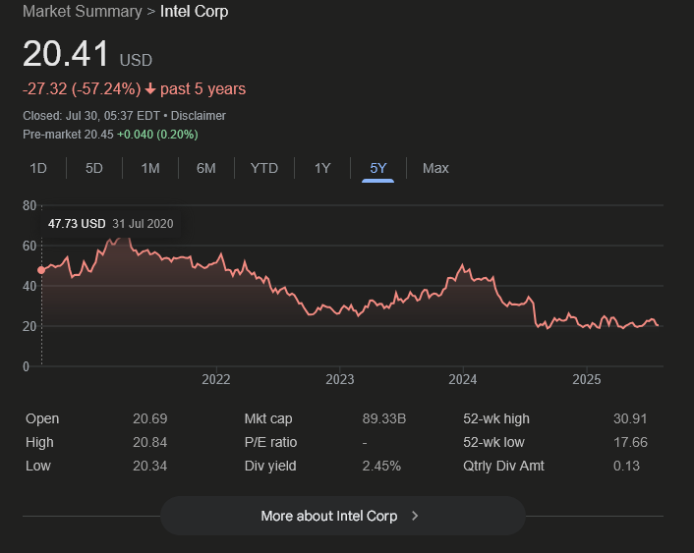694x553 pixels.
Task: Switch chart to 6M range
Action: 206,168
